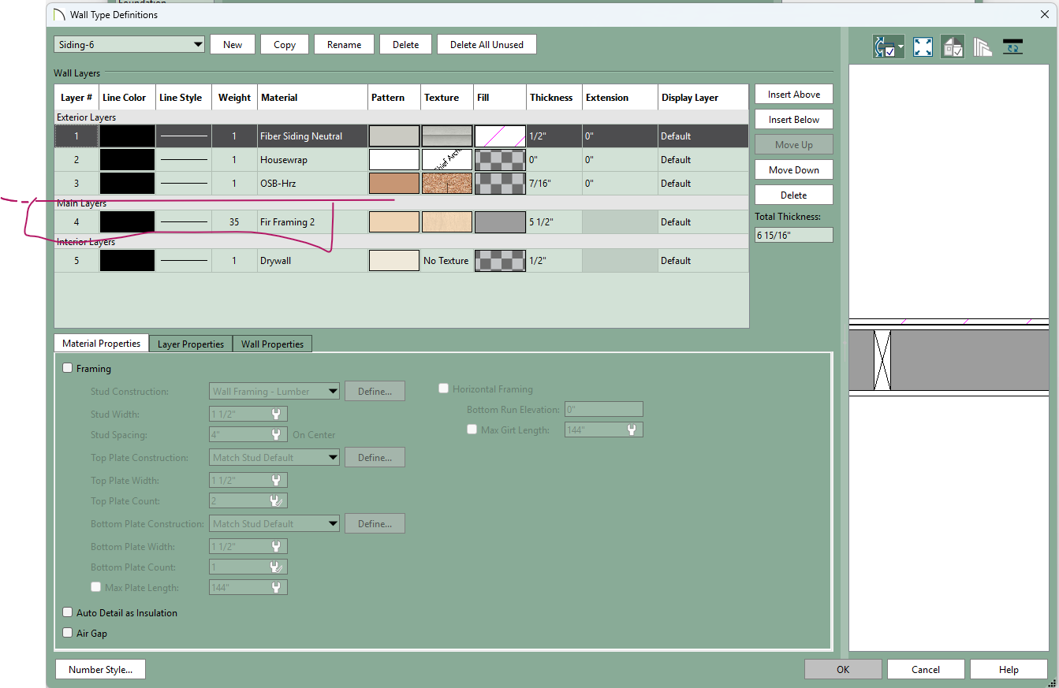This screenshot has width=1059, height=688.
Task: Click the checkered Fill cell of Drywall layer
Action: click(500, 260)
